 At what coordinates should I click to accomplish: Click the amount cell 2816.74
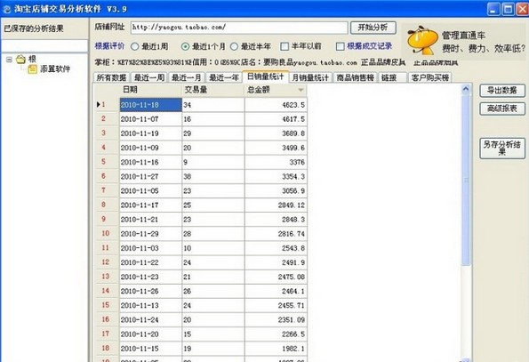click(x=276, y=234)
